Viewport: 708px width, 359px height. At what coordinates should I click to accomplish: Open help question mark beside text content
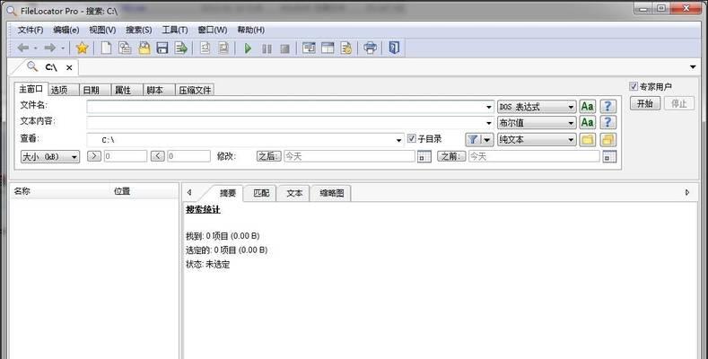pos(607,122)
